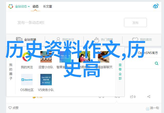This screenshot has height=113, width=164.
Task: Switch to the 动态 tab
Action: (x=35, y=6)
